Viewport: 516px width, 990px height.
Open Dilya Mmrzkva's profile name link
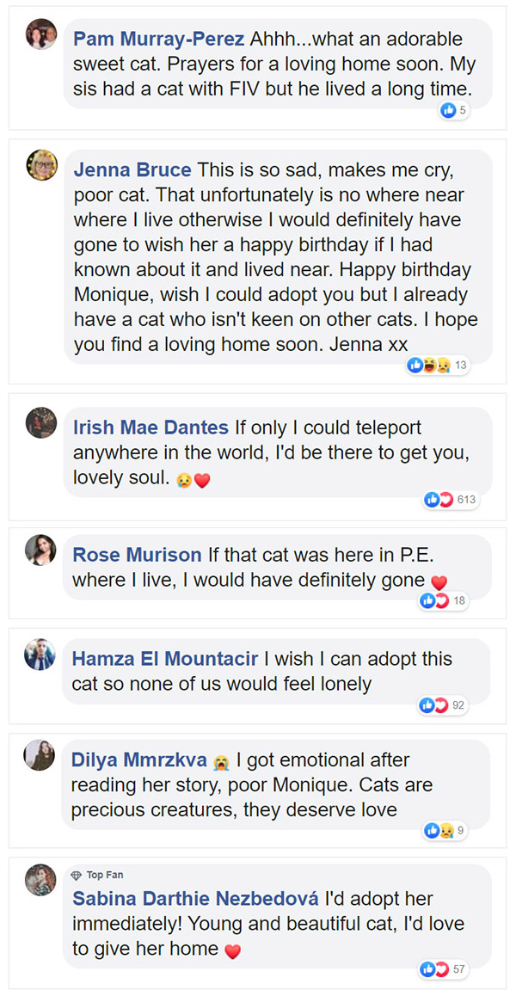[x=139, y=760]
